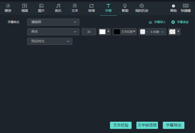Click 字幕添加 add subtitle link
This screenshot has height=133, width=195.
(180, 22)
